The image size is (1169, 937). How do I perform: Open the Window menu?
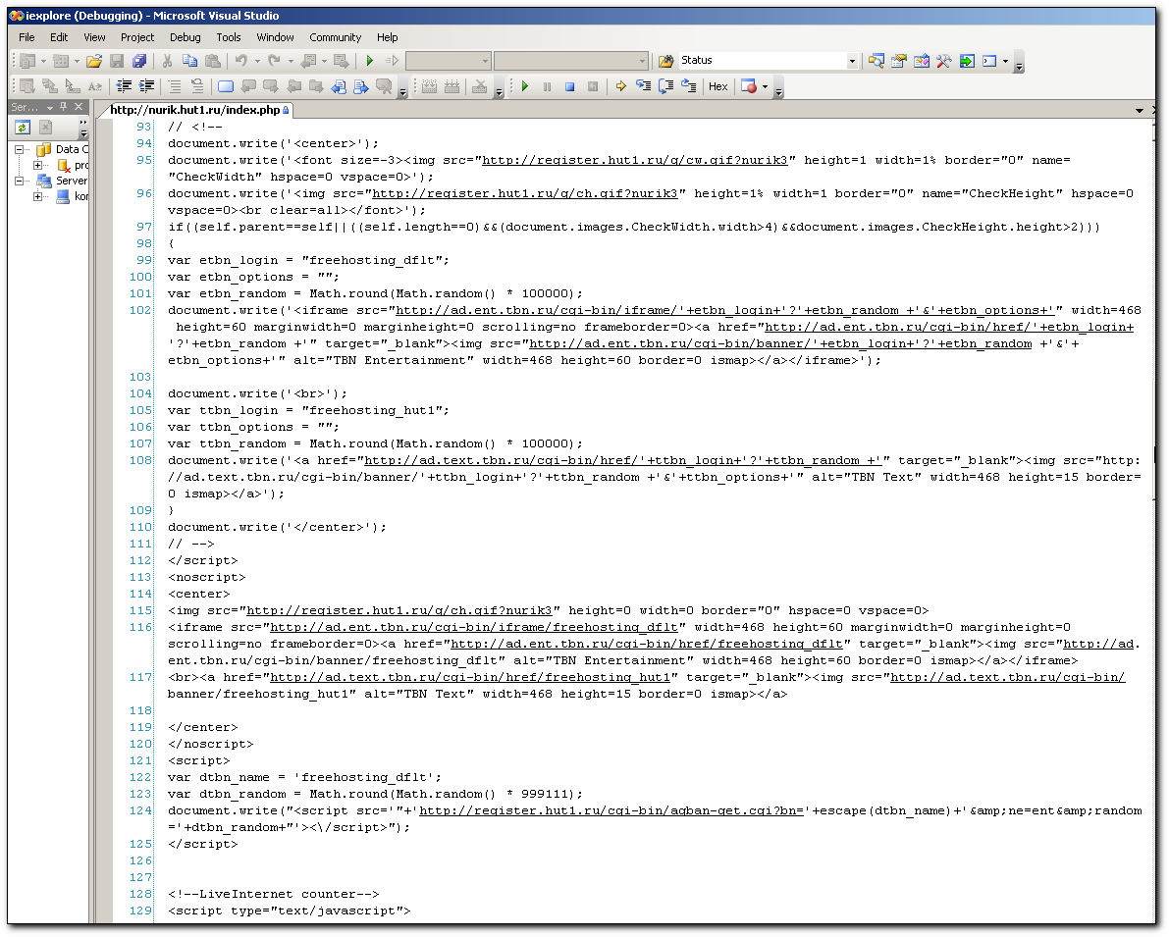click(275, 37)
